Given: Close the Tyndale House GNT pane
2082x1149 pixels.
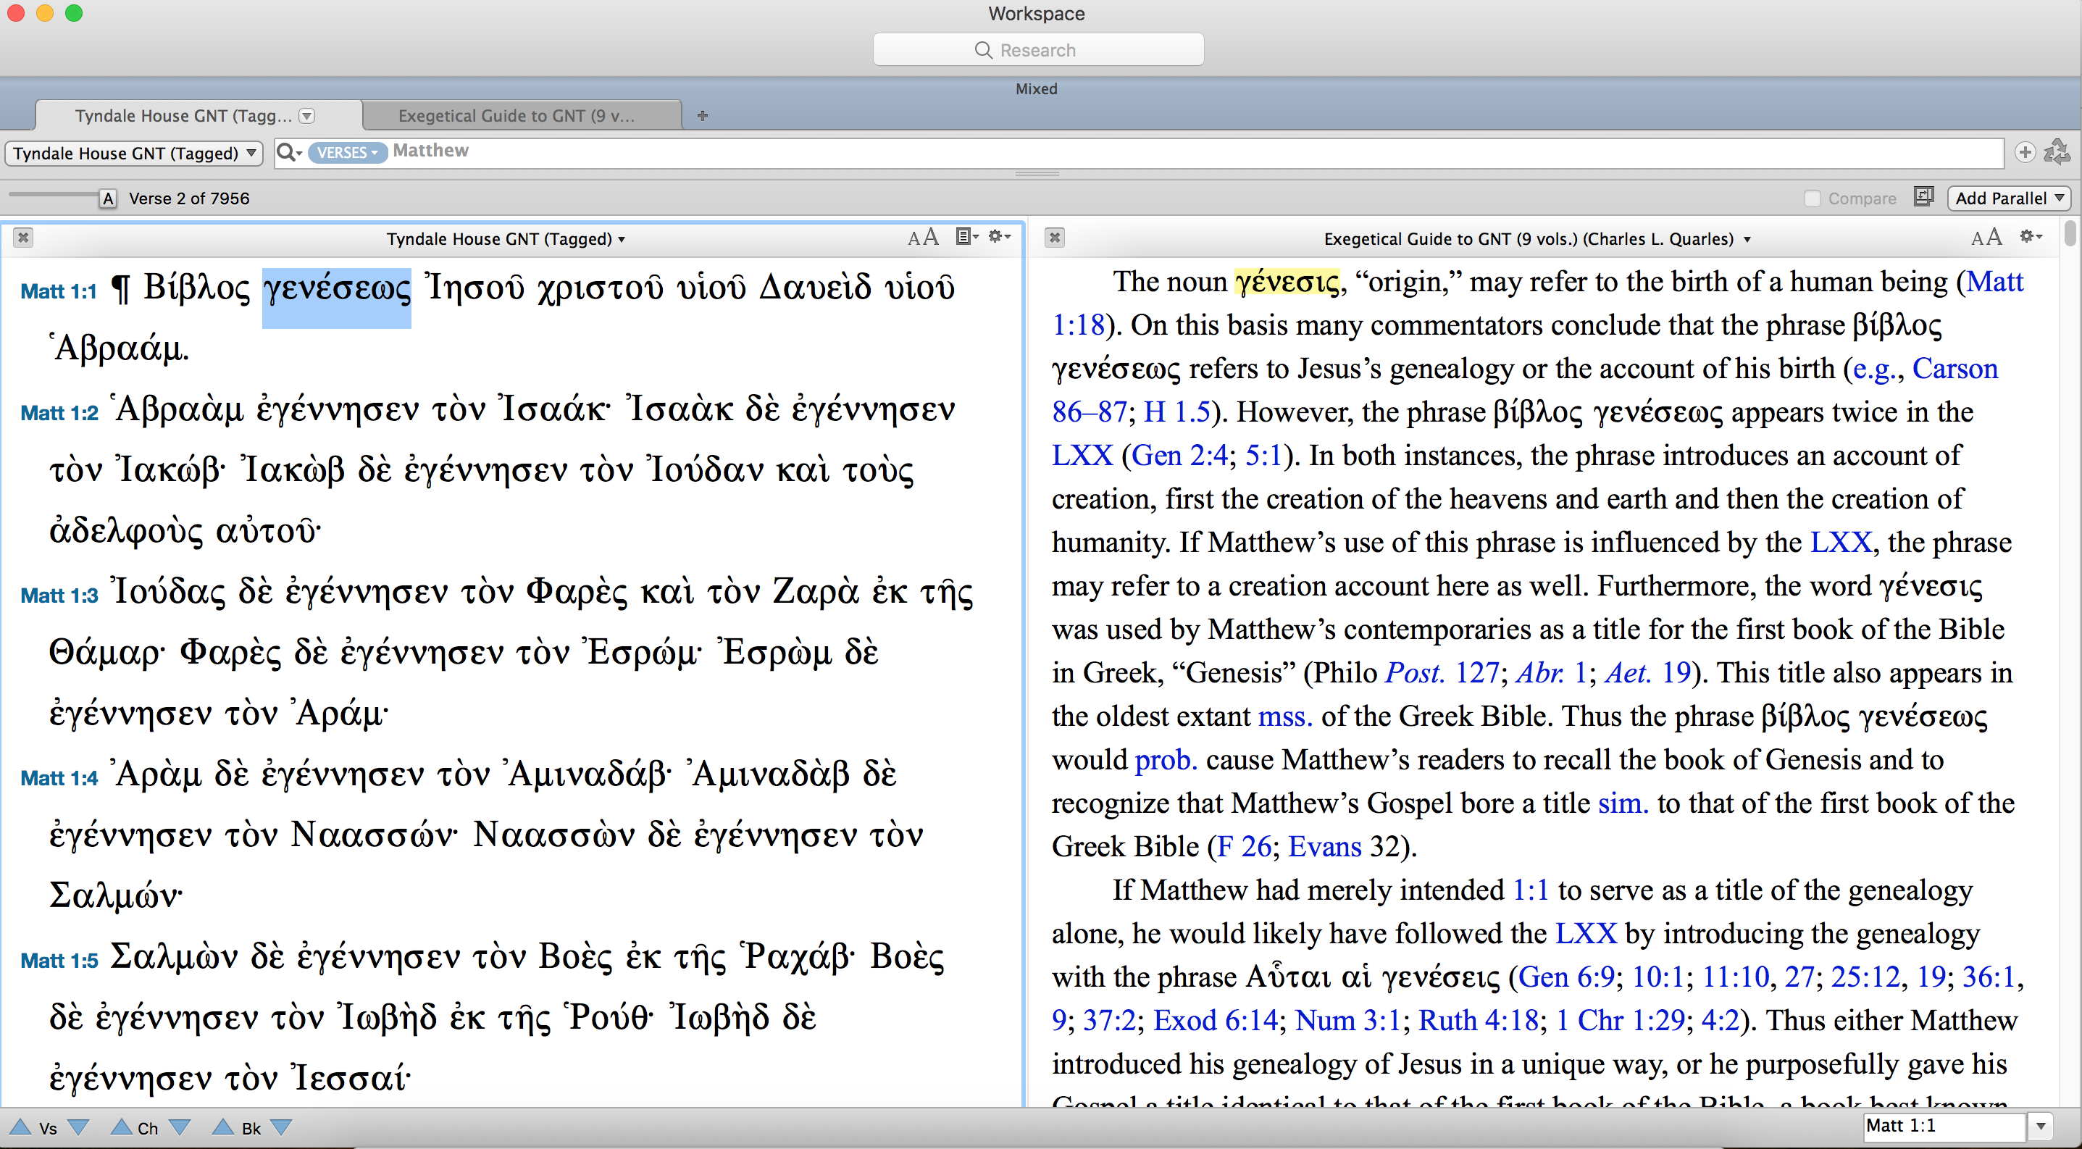Looking at the screenshot, I should [x=23, y=238].
